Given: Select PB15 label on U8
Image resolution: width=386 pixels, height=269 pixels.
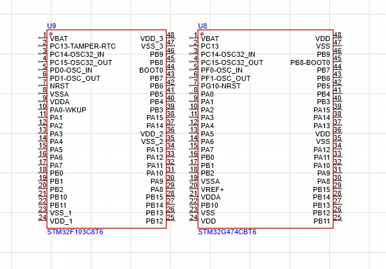Looking at the screenshot, I should click(x=321, y=189).
